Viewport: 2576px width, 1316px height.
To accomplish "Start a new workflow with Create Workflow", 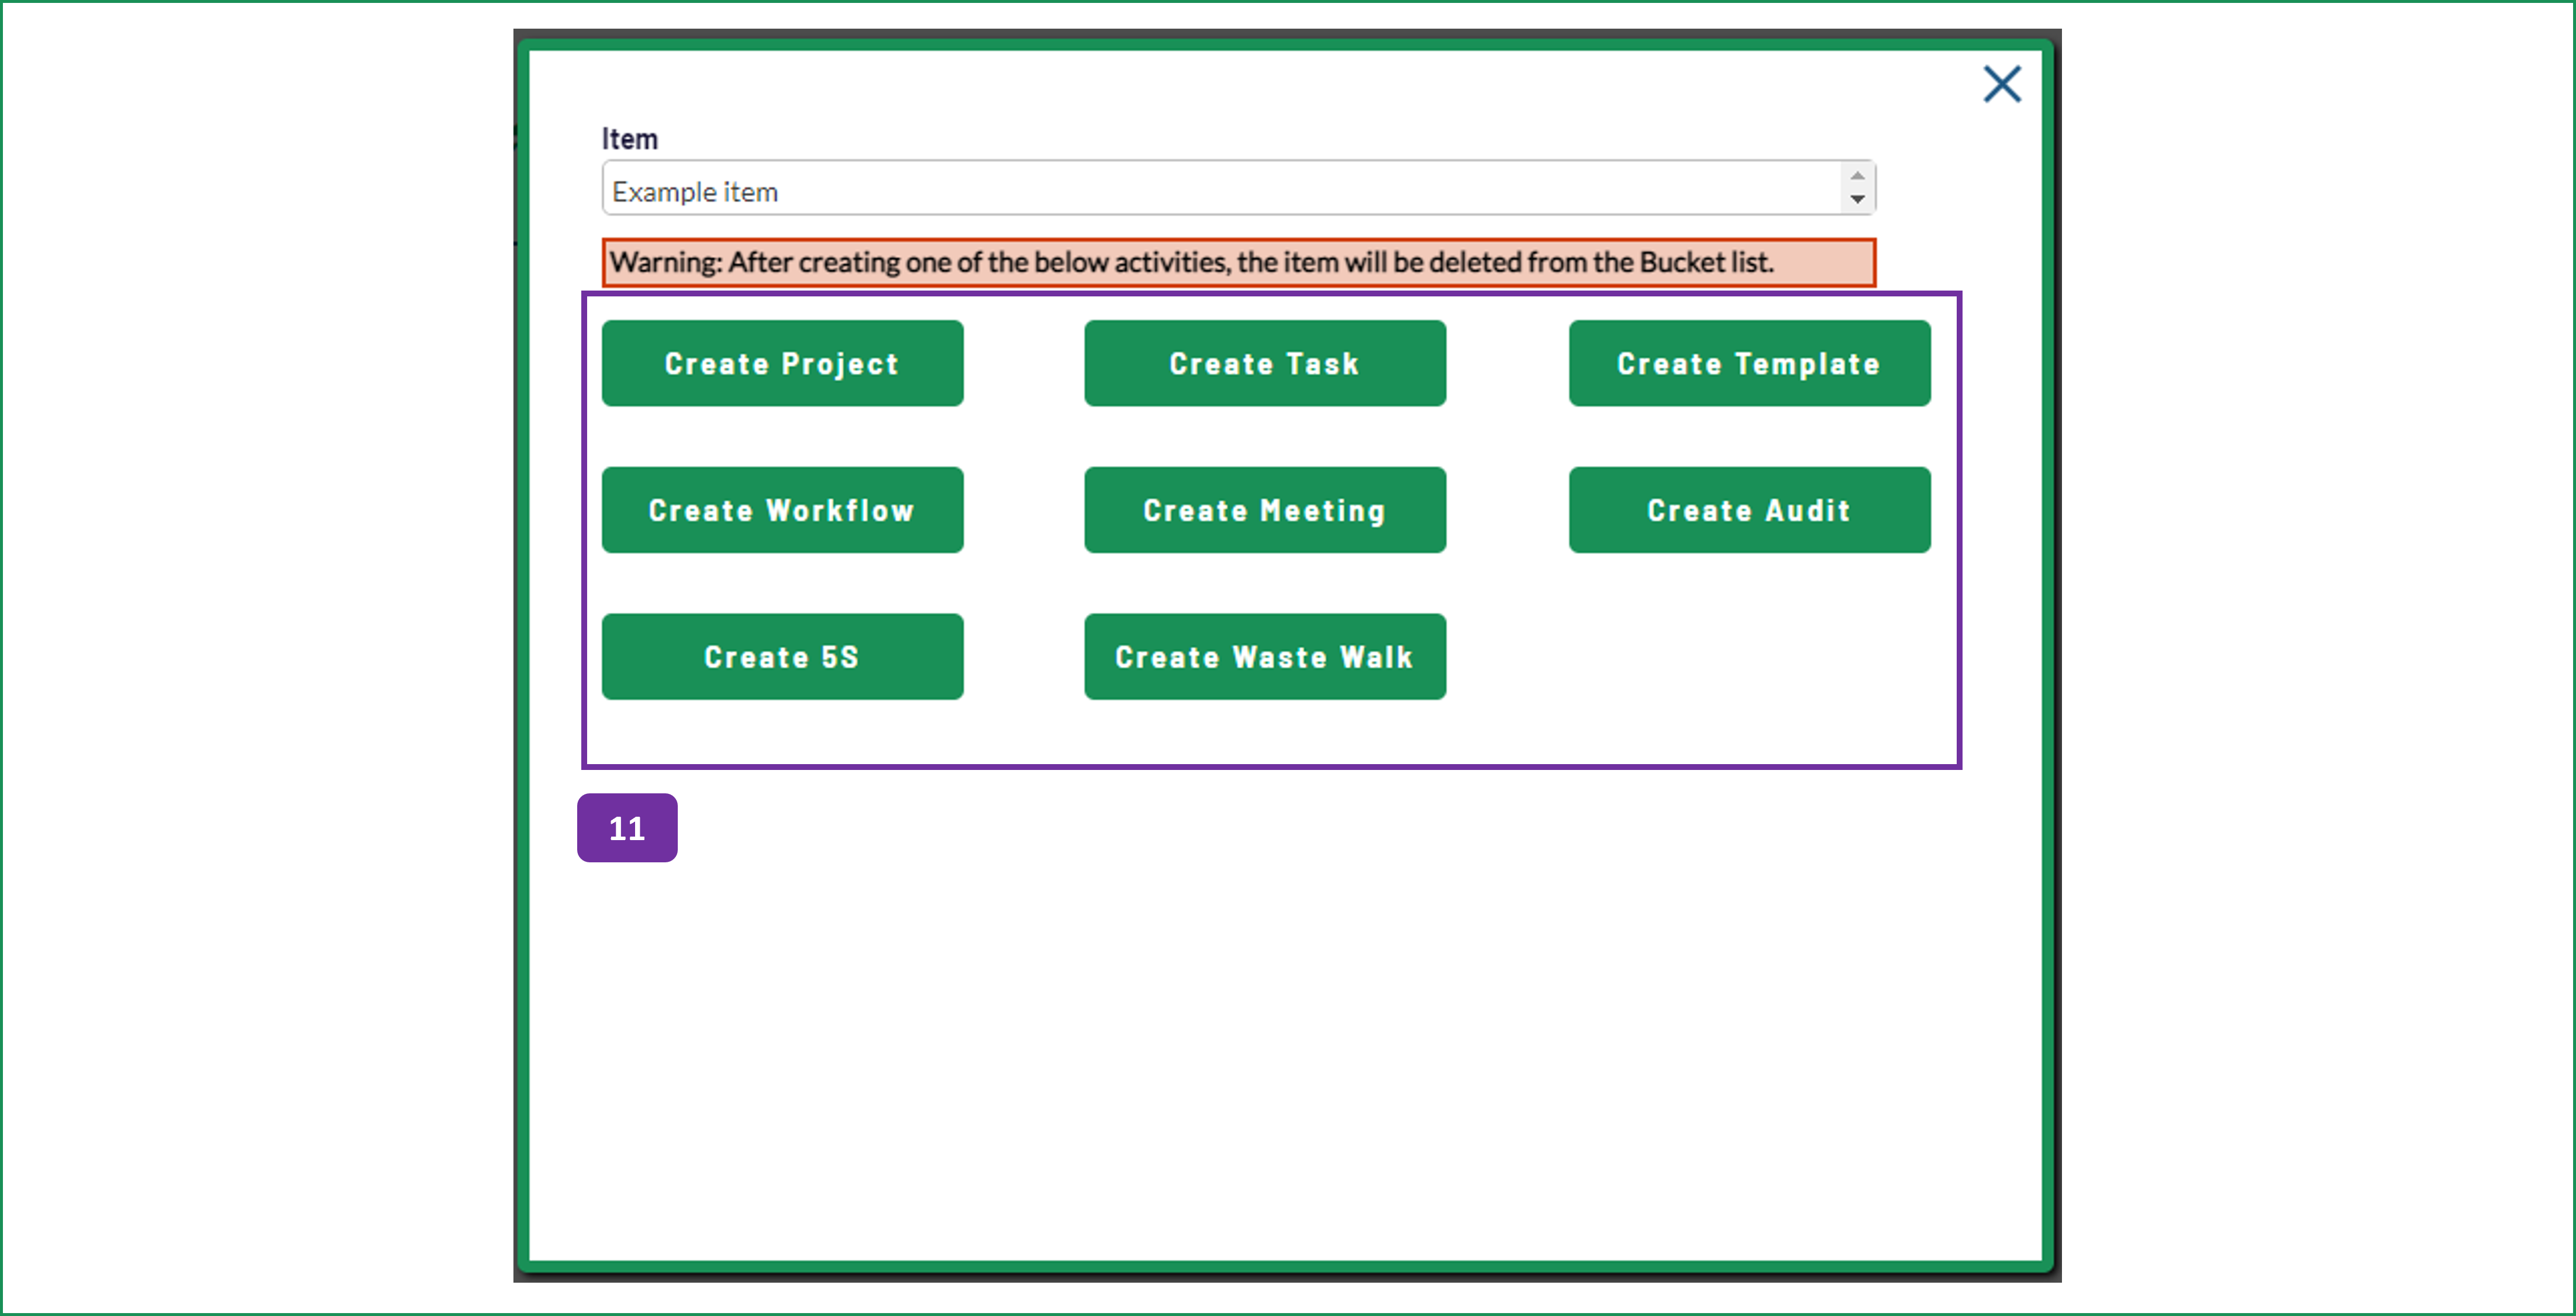I will click(782, 510).
